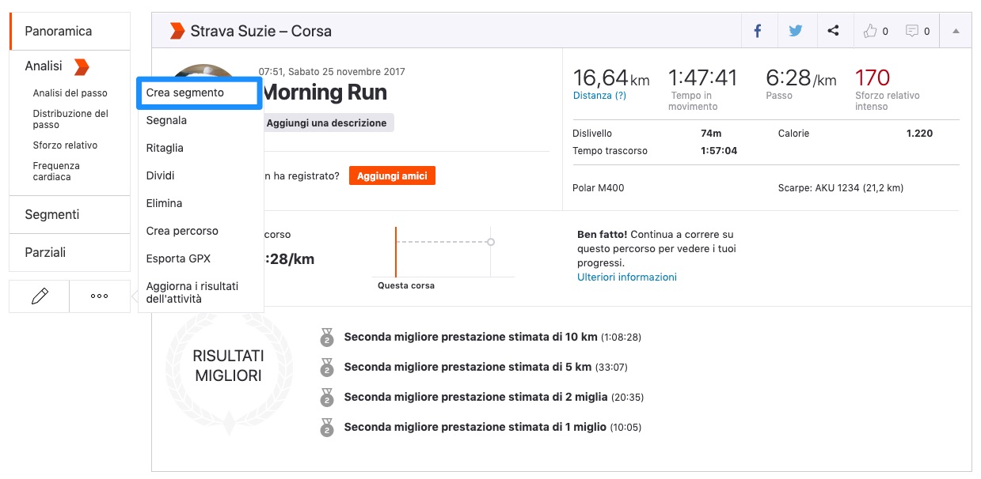The height and width of the screenshot is (479, 981).
Task: Click the Distanza (?) help link
Action: [x=599, y=96]
